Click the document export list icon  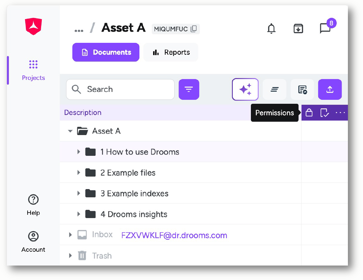pos(302,89)
